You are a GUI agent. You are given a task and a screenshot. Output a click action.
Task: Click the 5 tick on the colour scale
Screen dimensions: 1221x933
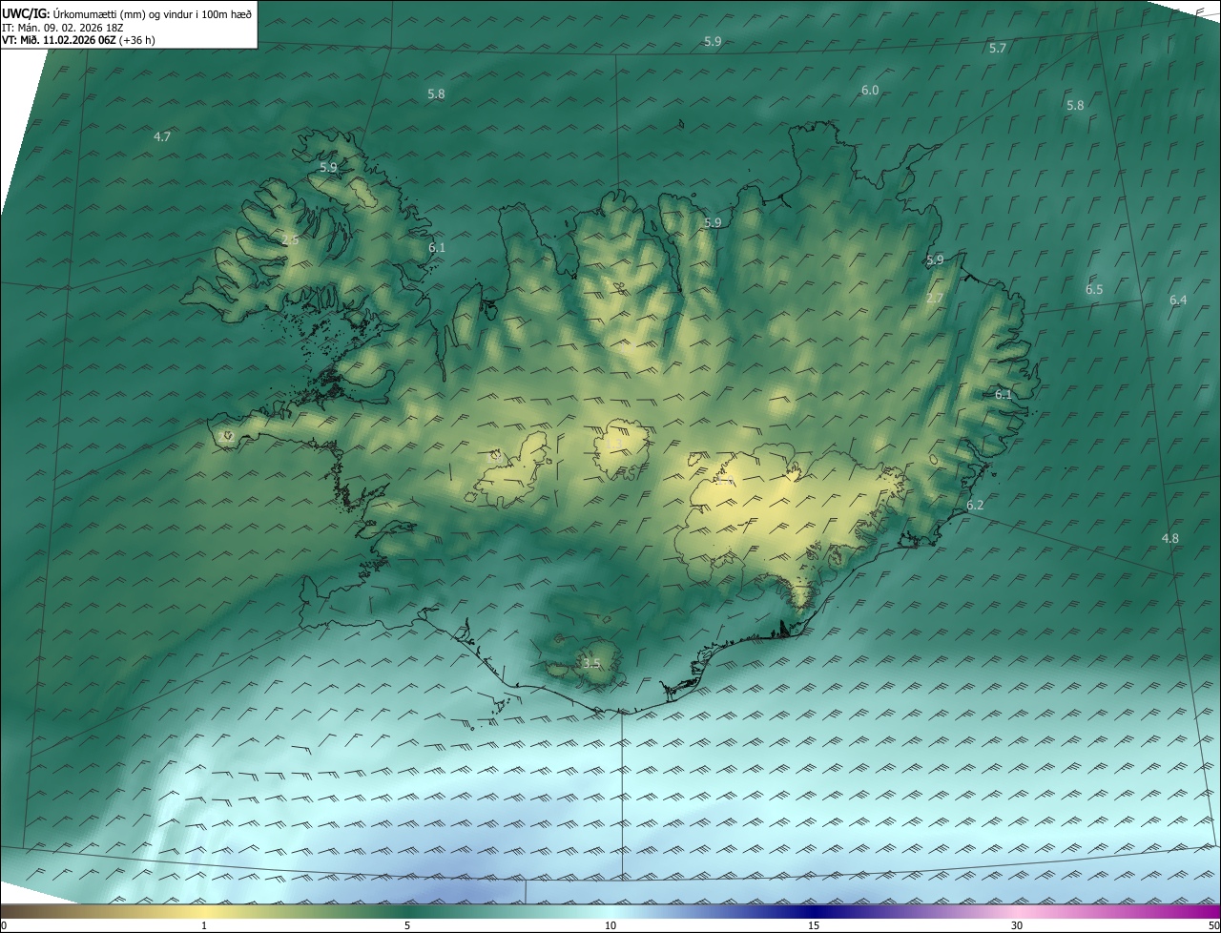coord(407,925)
